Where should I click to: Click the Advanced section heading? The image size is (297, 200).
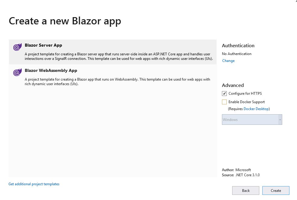coord(233,85)
